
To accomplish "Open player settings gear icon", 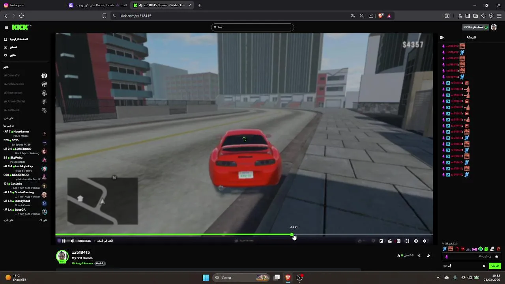I will coord(425,241).
